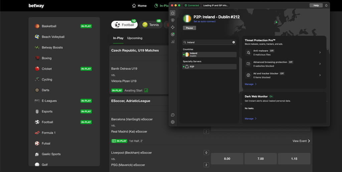Click Real Madrid (Kai) eSoccer
Image resolution: width=342 pixels, height=172 pixels.
(x=129, y=132)
